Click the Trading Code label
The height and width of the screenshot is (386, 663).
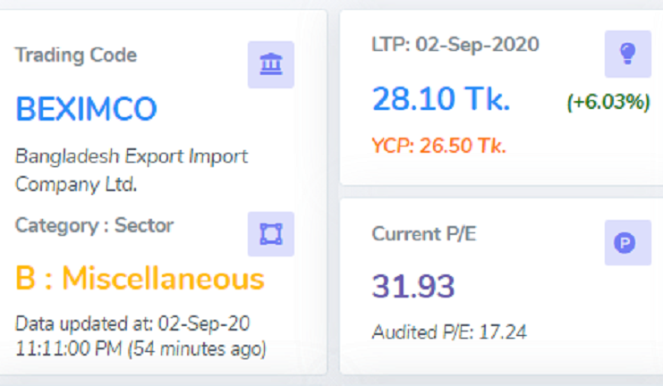[76, 55]
